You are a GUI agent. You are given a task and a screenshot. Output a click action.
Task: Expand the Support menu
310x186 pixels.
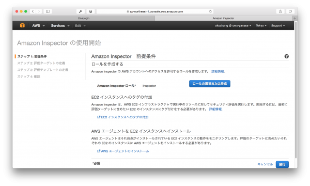278,26
